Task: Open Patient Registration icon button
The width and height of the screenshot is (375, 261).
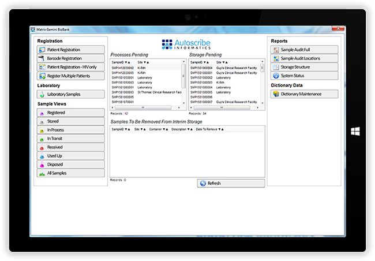Action: (x=42, y=50)
